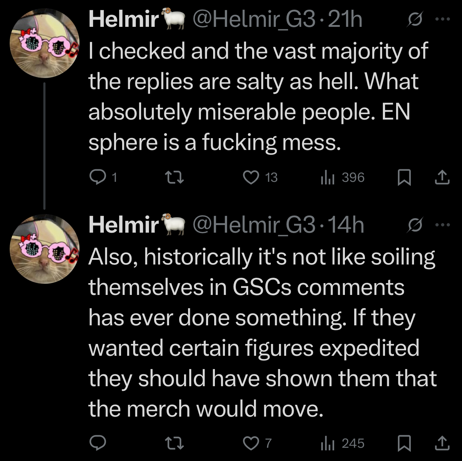Repost the second Helmir tweet
This screenshot has height=461, width=462.
coord(174,443)
